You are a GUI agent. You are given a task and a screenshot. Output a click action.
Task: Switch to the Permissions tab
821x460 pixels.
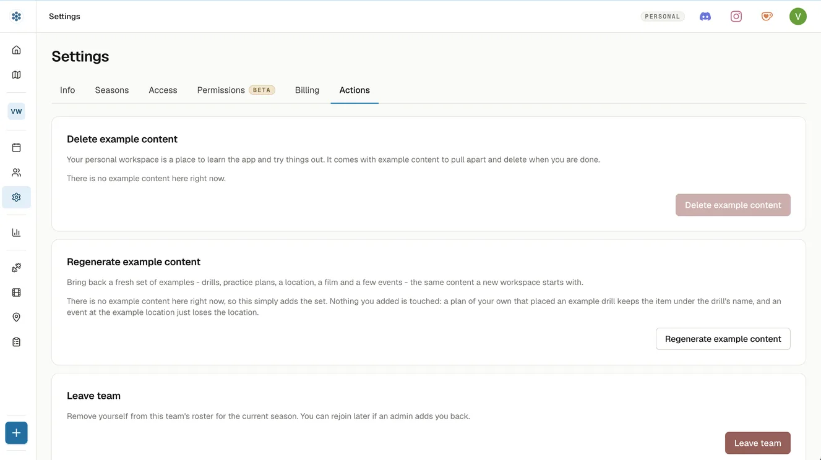236,90
